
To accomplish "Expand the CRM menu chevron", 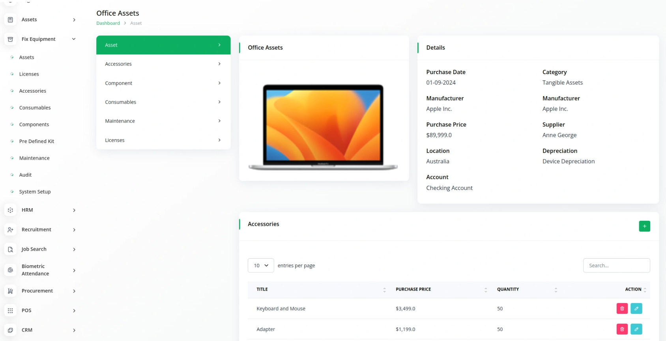I will 74,330.
